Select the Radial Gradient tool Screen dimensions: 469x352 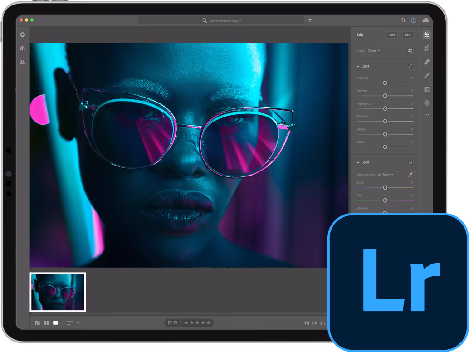(426, 103)
